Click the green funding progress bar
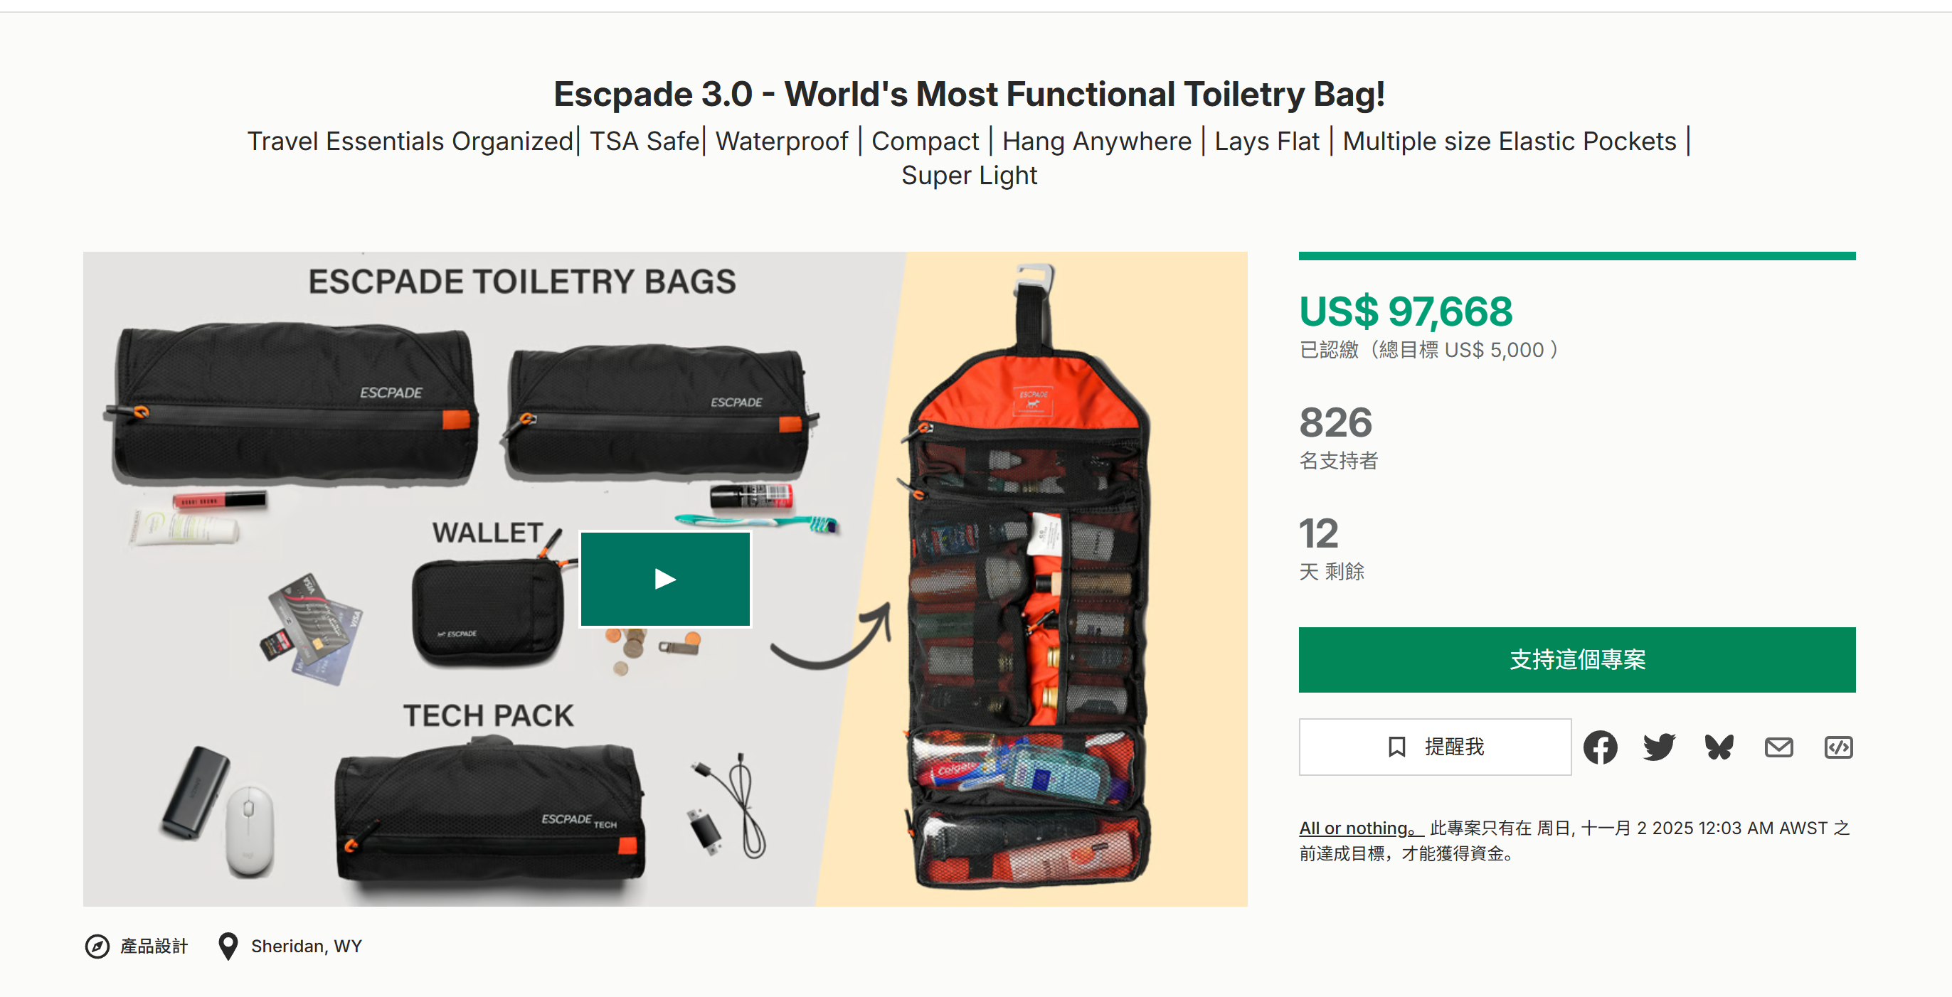Image resolution: width=1952 pixels, height=997 pixels. pyautogui.click(x=1576, y=256)
